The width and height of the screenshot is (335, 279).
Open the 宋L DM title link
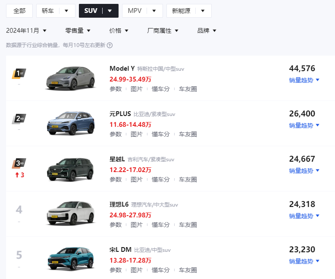[120, 250]
